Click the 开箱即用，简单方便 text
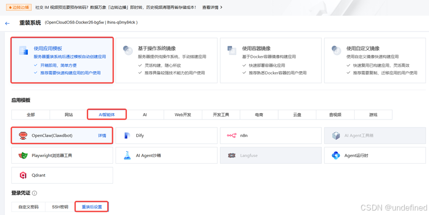Image resolution: width=429 pixels, height=215 pixels. pos(59,65)
